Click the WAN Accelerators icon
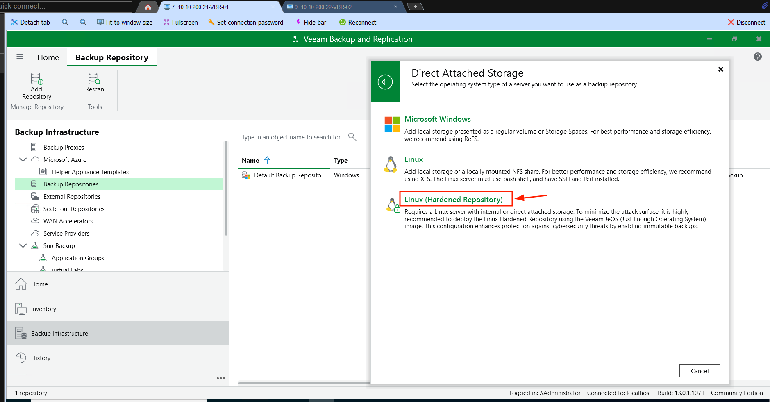Viewport: 770px width, 402px height. click(36, 221)
